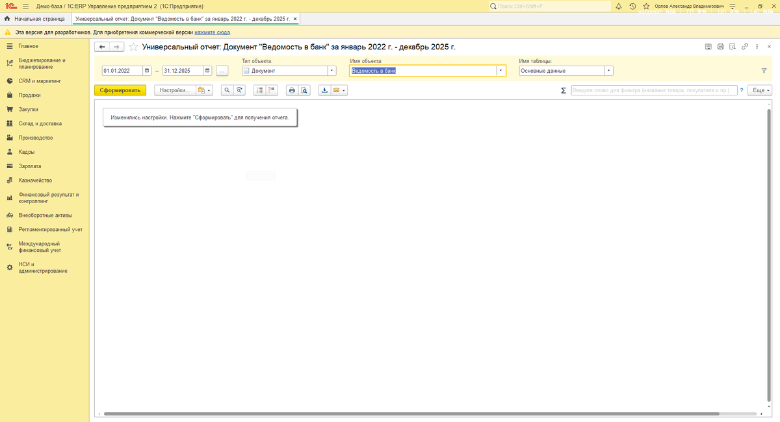Expand the Тип объекта dropdown

coord(331,71)
